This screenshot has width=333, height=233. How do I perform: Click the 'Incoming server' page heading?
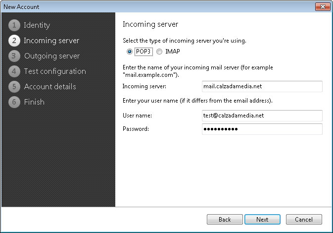(150, 24)
